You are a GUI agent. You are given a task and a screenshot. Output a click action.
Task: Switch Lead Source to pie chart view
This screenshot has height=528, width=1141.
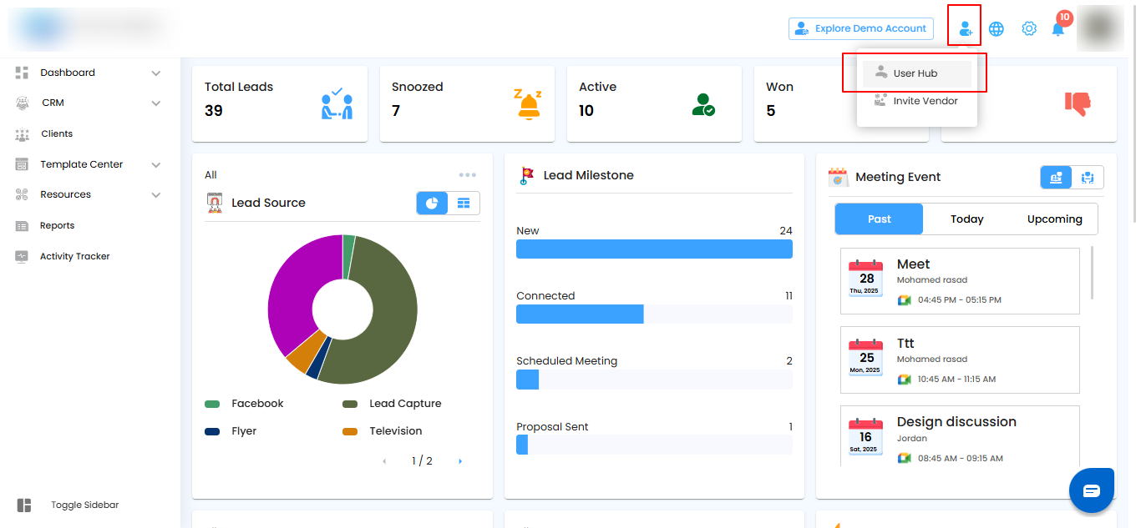433,204
